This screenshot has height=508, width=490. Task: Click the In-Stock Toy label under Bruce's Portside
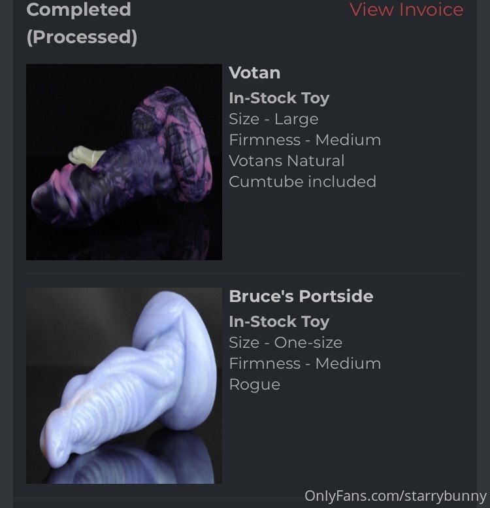click(279, 322)
